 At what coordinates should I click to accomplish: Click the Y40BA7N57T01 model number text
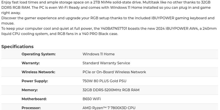(x=114, y=29)
